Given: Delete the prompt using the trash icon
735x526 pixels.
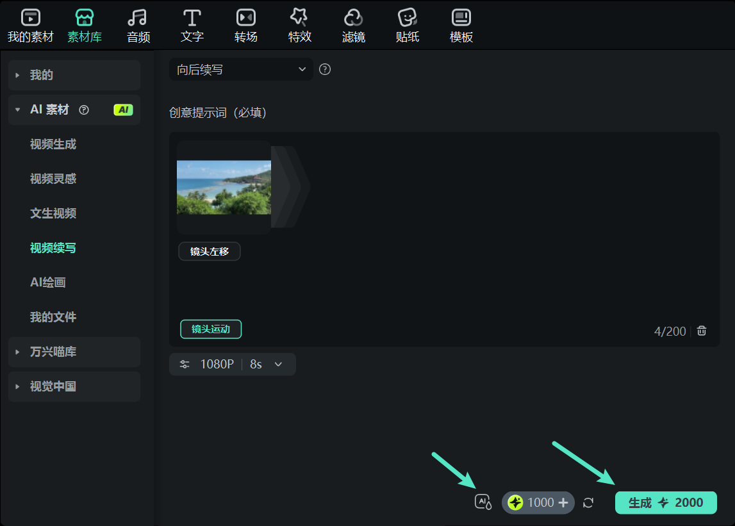Looking at the screenshot, I should (x=701, y=331).
